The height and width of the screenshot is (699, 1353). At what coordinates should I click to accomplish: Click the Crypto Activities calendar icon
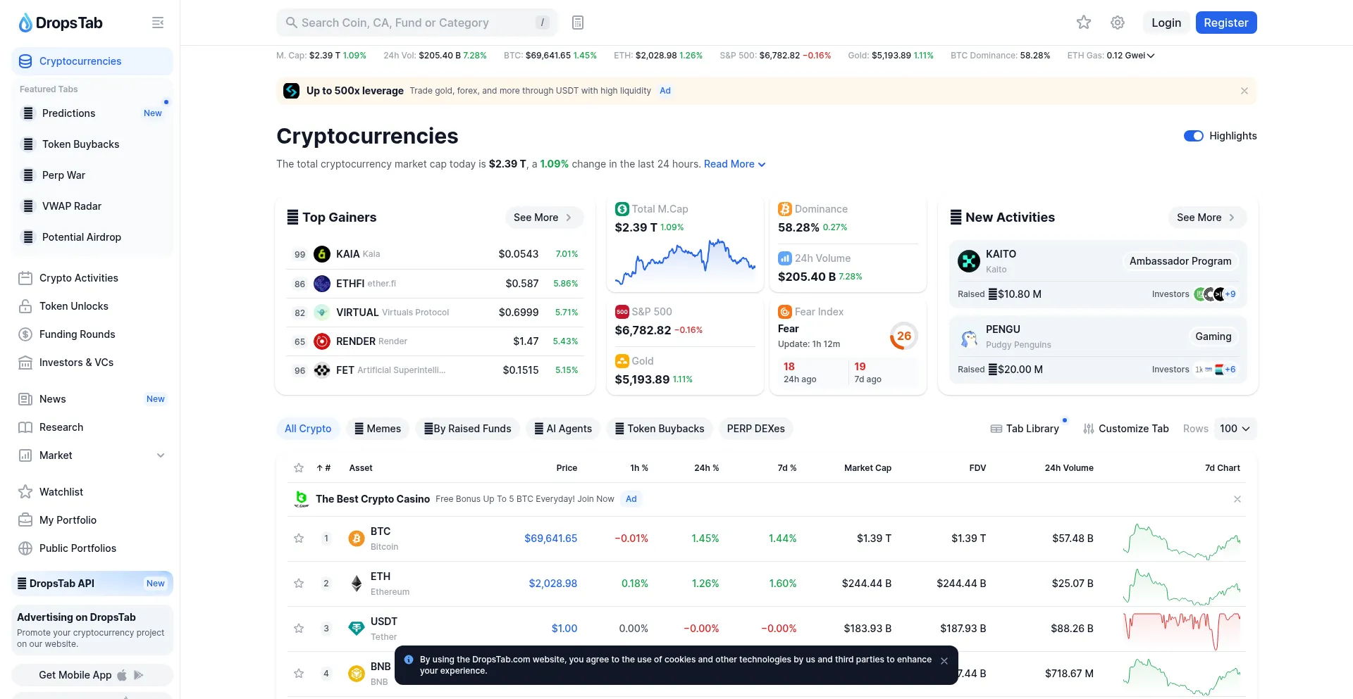[x=25, y=278]
